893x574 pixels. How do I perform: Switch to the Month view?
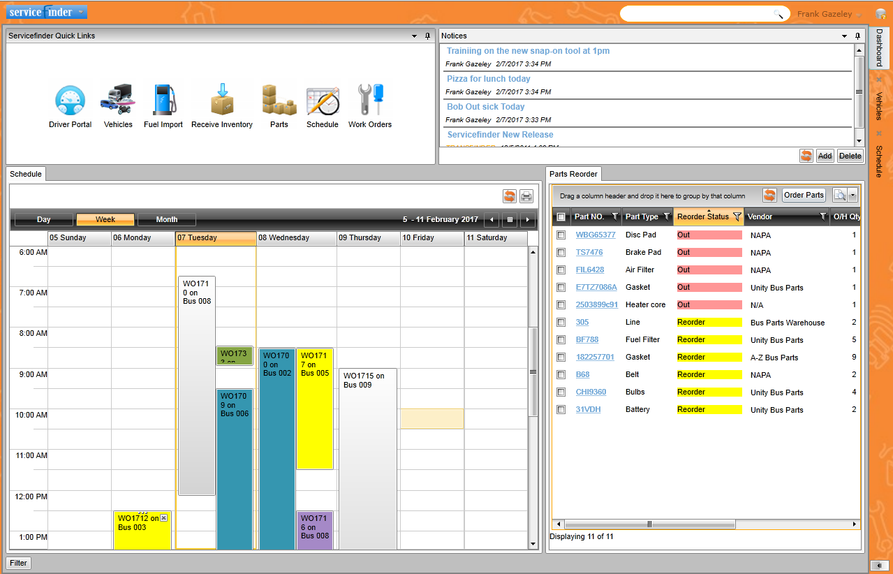(167, 219)
